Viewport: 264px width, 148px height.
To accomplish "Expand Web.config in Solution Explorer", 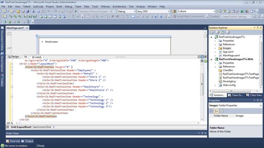I will point(215,85).
